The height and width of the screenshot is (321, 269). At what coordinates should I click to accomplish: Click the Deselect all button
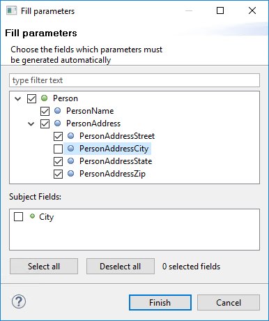pos(121,267)
